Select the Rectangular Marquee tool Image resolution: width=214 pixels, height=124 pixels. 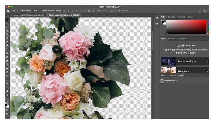(x=7, y=23)
